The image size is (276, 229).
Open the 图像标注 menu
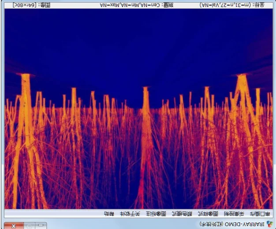[156, 214]
